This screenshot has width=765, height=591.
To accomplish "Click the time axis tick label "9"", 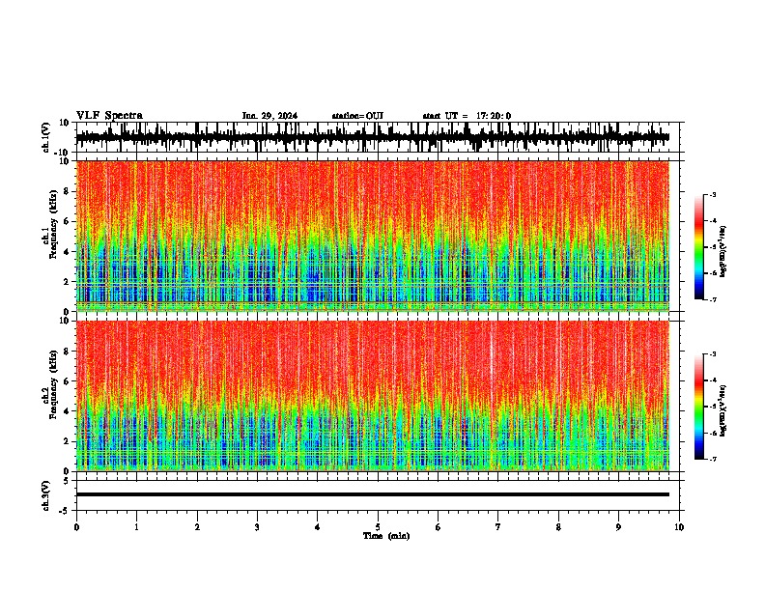I will tap(618, 527).
